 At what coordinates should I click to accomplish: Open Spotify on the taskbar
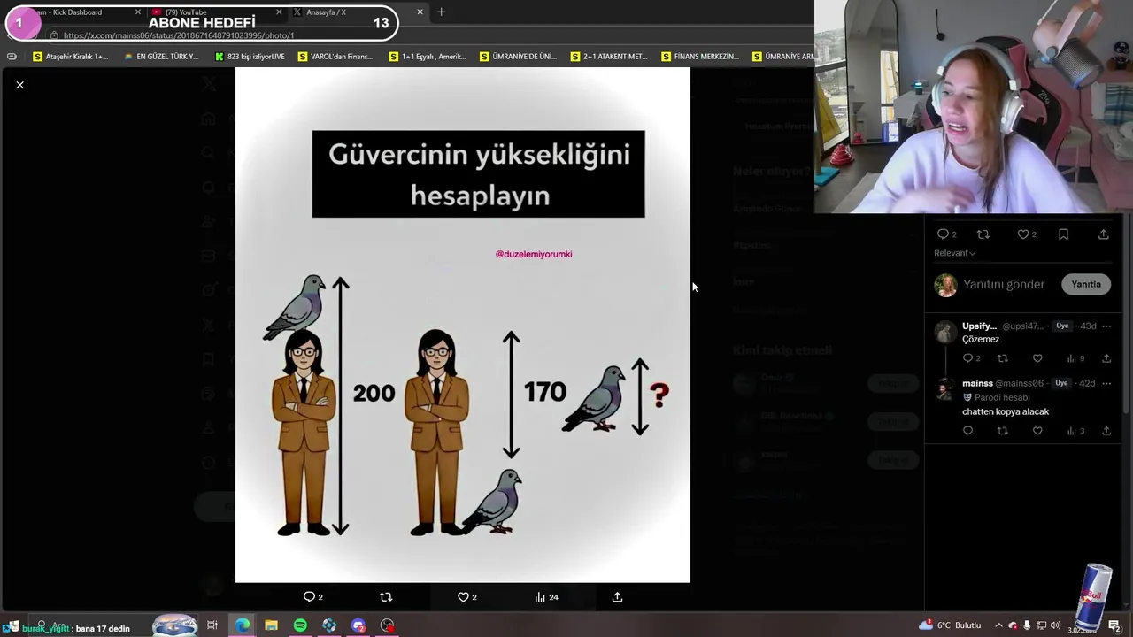point(300,625)
